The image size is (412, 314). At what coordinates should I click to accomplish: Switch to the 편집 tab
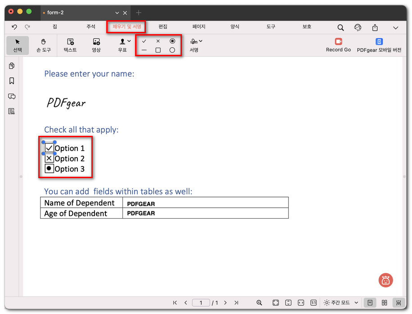pyautogui.click(x=163, y=27)
